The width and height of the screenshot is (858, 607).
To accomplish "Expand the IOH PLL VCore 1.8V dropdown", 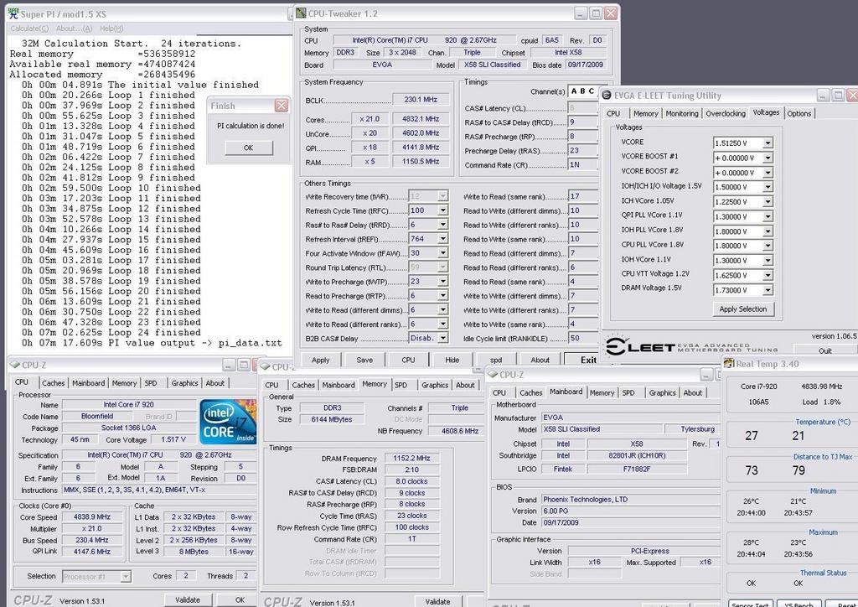I will point(768,231).
